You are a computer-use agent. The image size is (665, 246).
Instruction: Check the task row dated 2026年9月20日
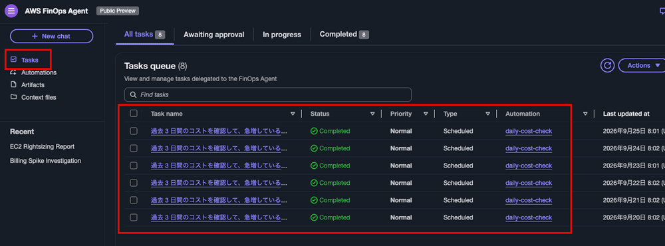pos(134,217)
